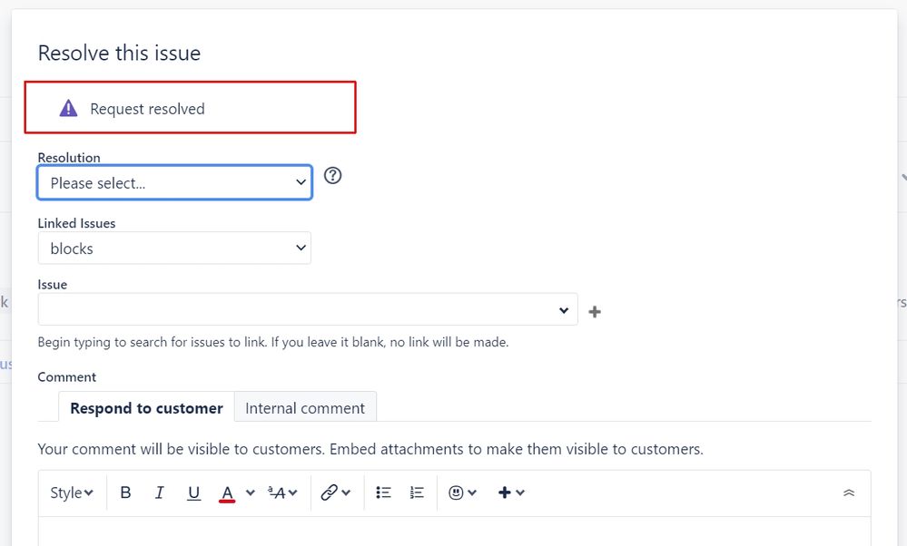Toggle italic formatting in comment editor
Viewport: 907px width, 546px height.
159,492
